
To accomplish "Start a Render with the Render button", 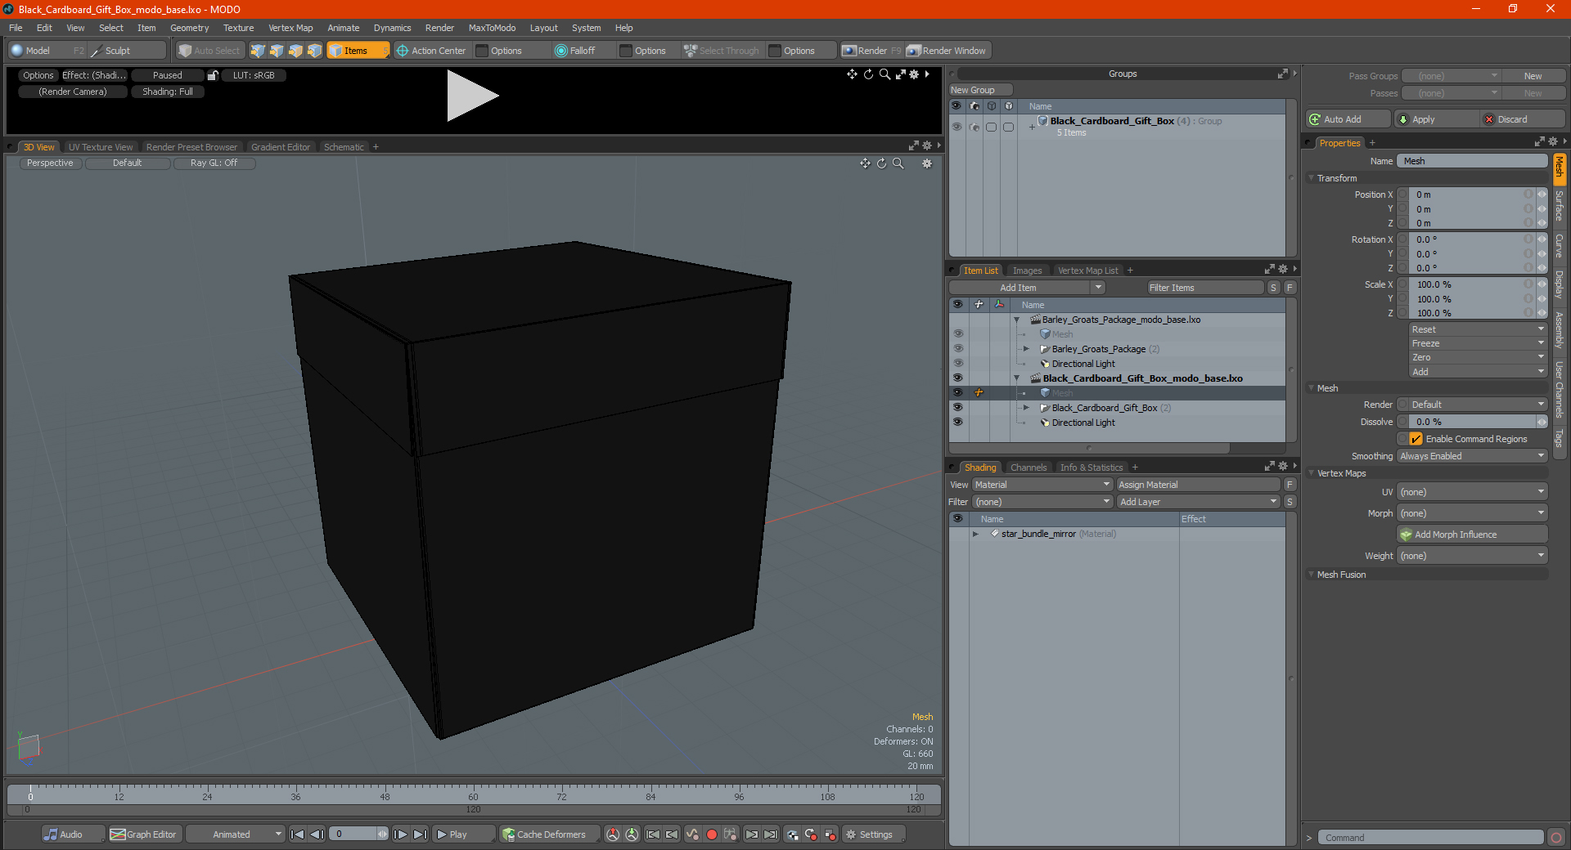I will click(871, 51).
